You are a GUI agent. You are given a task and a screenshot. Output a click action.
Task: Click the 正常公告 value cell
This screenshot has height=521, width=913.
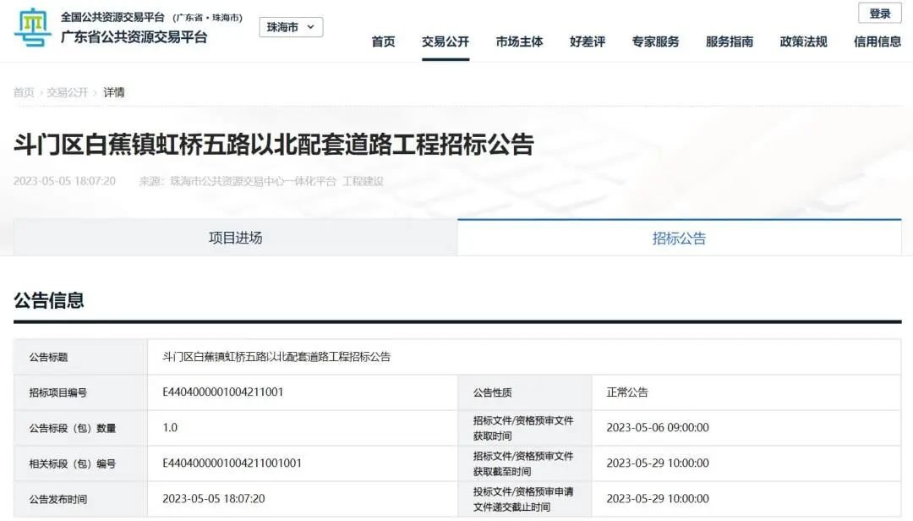(746, 392)
